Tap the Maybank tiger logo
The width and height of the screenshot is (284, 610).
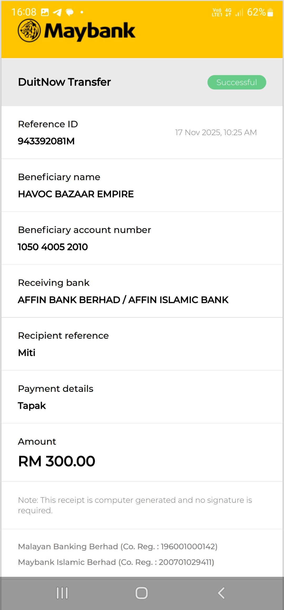pos(29,31)
